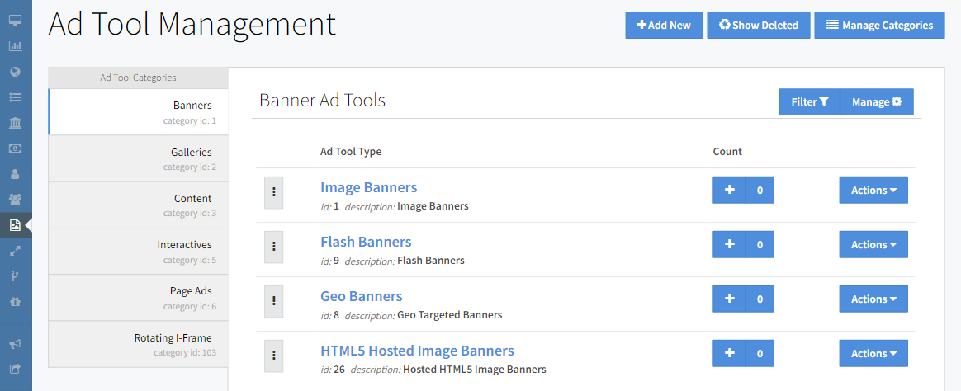The height and width of the screenshot is (391, 961).
Task: Open Actions for HTML5 Hosted Image Banners
Action: pyautogui.click(x=873, y=353)
